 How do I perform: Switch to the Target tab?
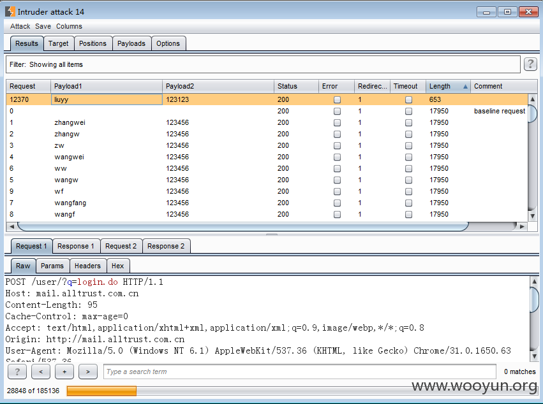[59, 43]
